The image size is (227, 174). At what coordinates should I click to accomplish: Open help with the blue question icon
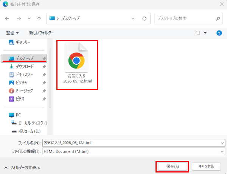pyautogui.click(x=219, y=33)
